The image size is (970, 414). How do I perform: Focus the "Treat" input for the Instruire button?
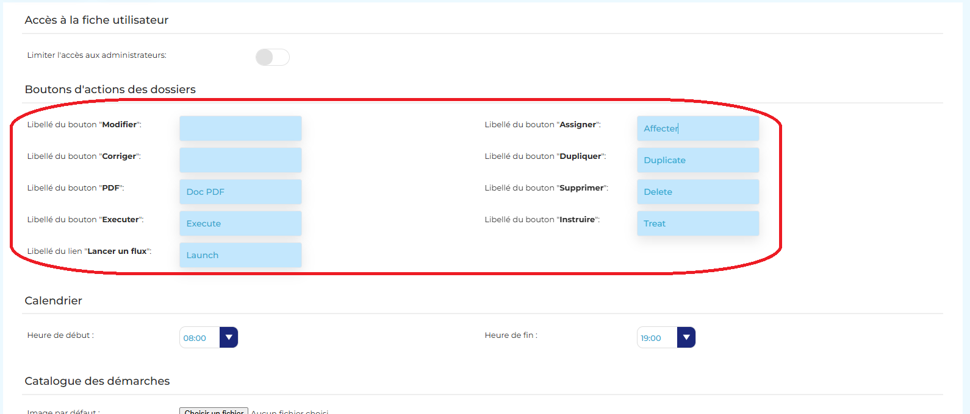coord(698,223)
